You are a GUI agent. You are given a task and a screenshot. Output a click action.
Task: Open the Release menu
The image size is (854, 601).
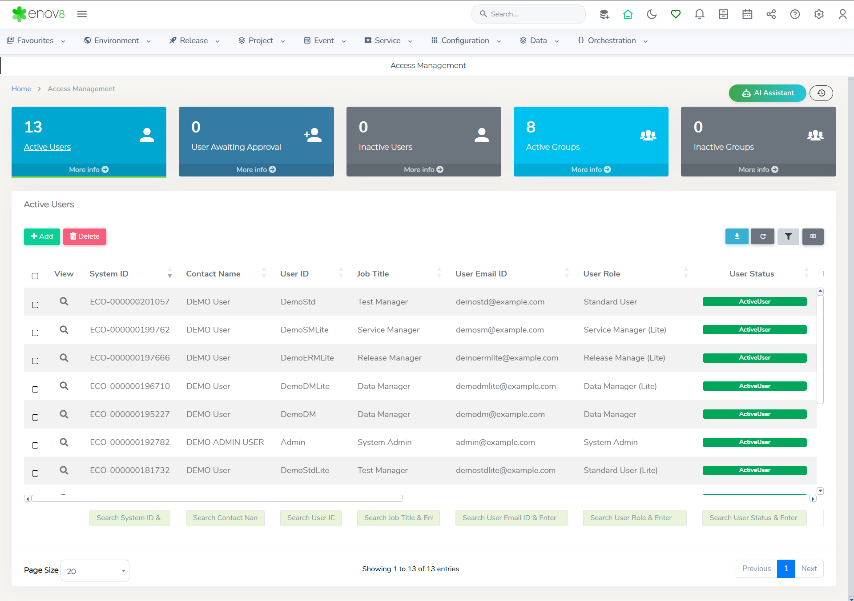[x=194, y=40]
